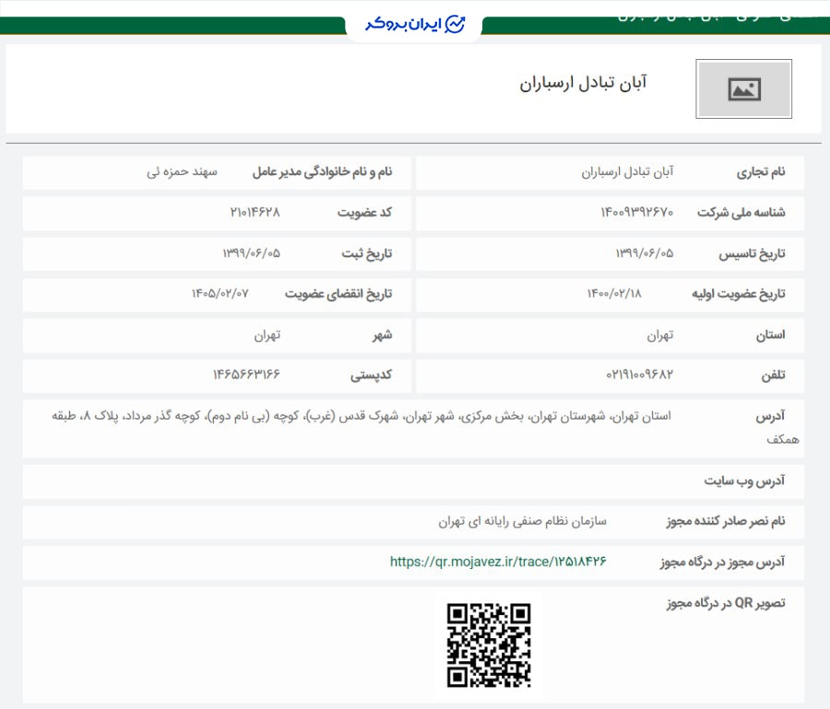Open the qr.mojavez.ir trace permit link
830x709 pixels.
pos(496,561)
